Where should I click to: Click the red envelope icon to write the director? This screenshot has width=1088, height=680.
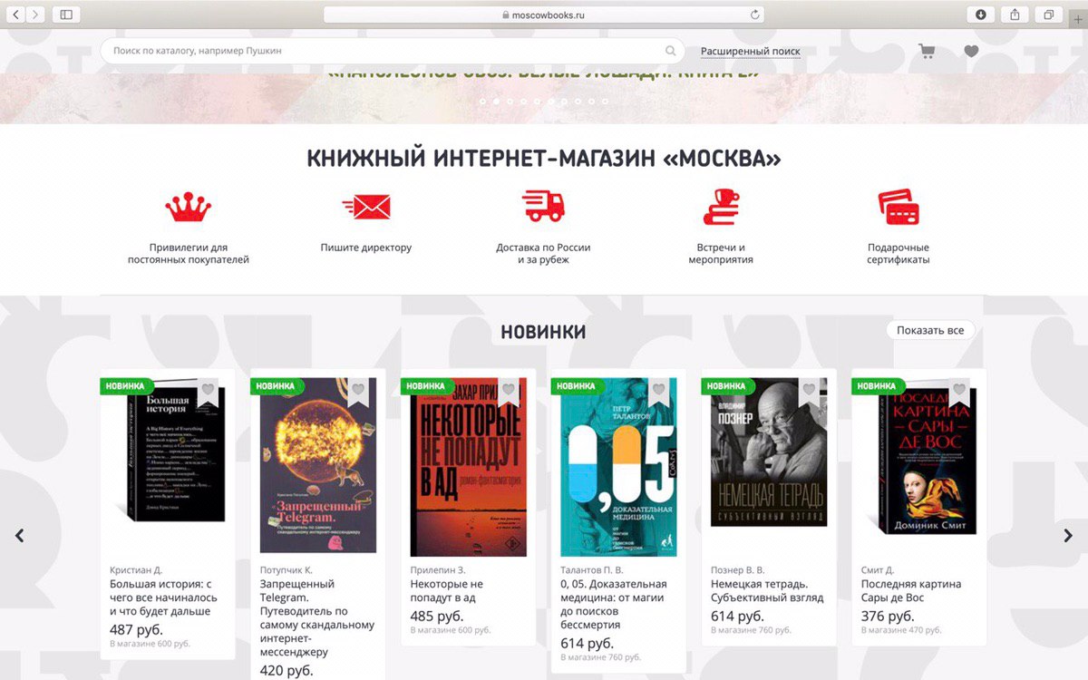366,208
